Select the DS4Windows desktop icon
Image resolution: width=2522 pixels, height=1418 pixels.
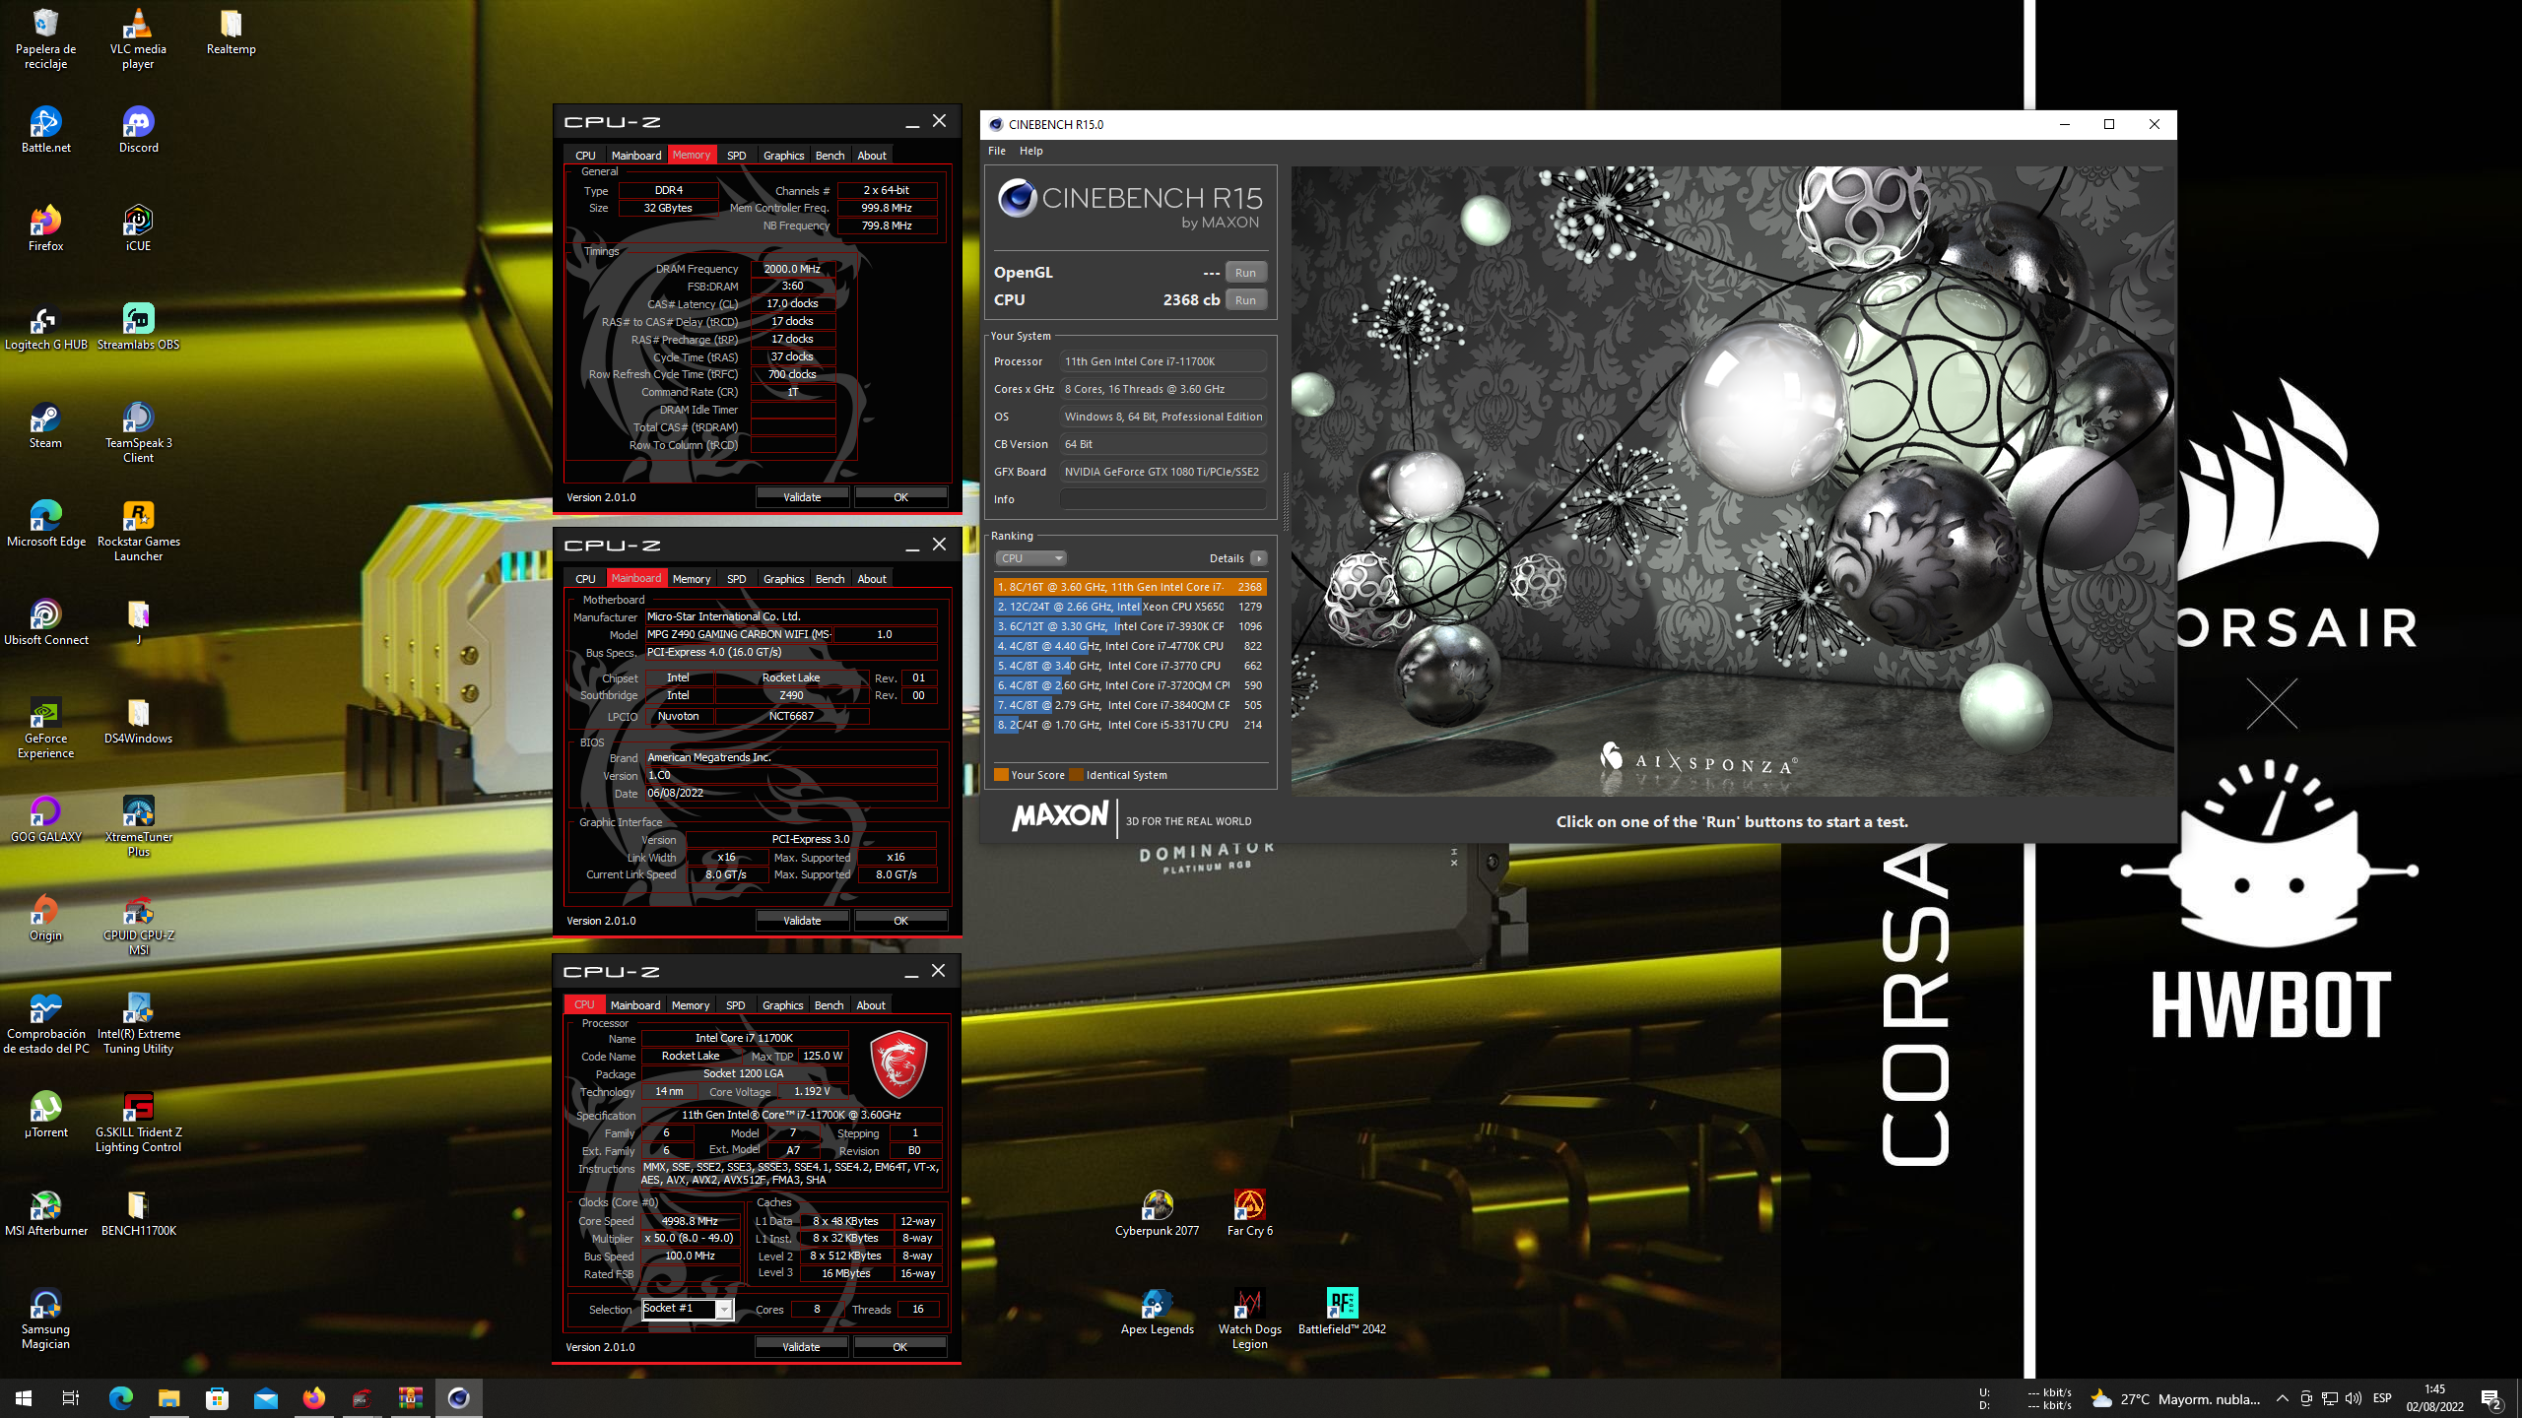[138, 720]
